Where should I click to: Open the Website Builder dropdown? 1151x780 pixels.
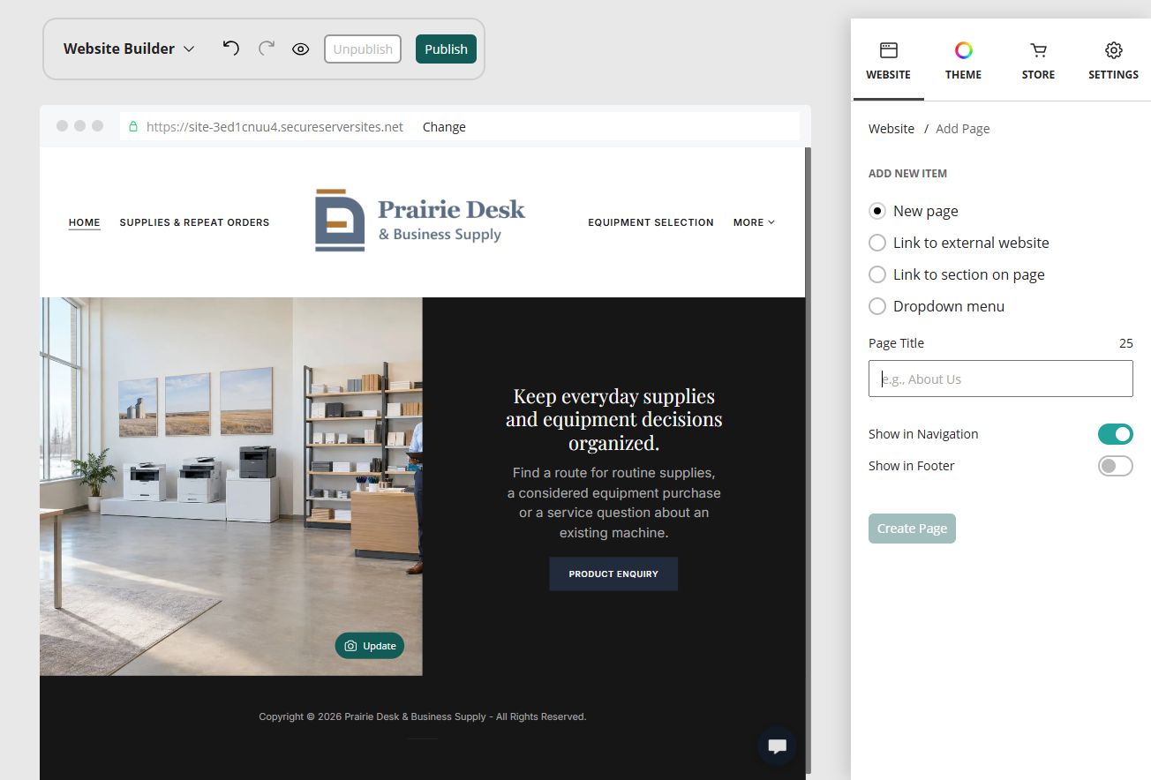pos(129,49)
